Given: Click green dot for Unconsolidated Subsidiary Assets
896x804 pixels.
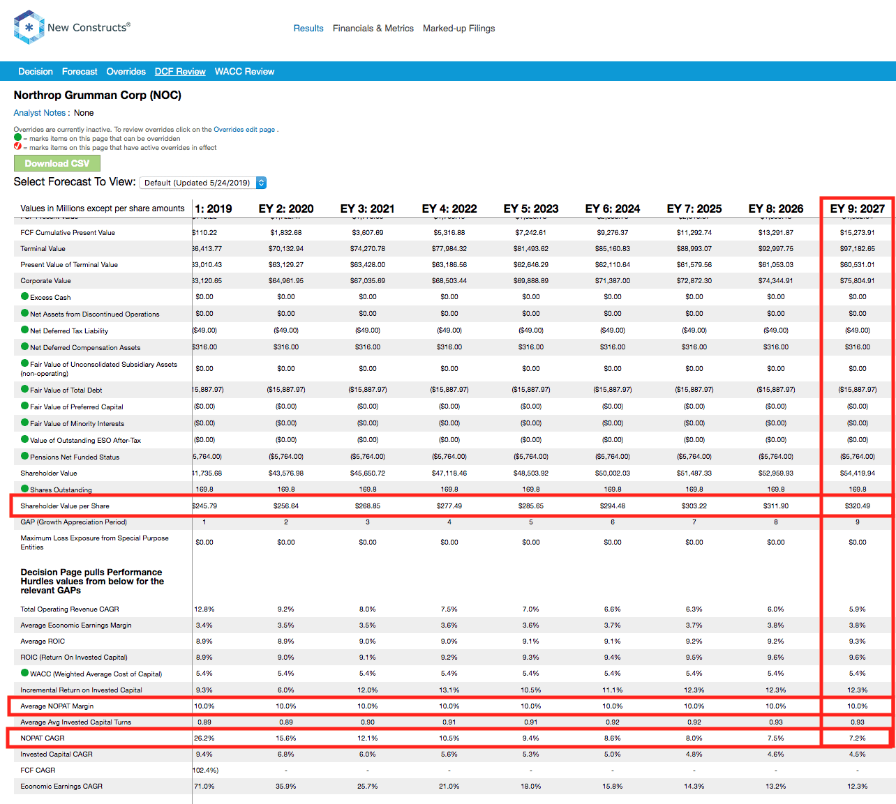Looking at the screenshot, I should 24,363.
